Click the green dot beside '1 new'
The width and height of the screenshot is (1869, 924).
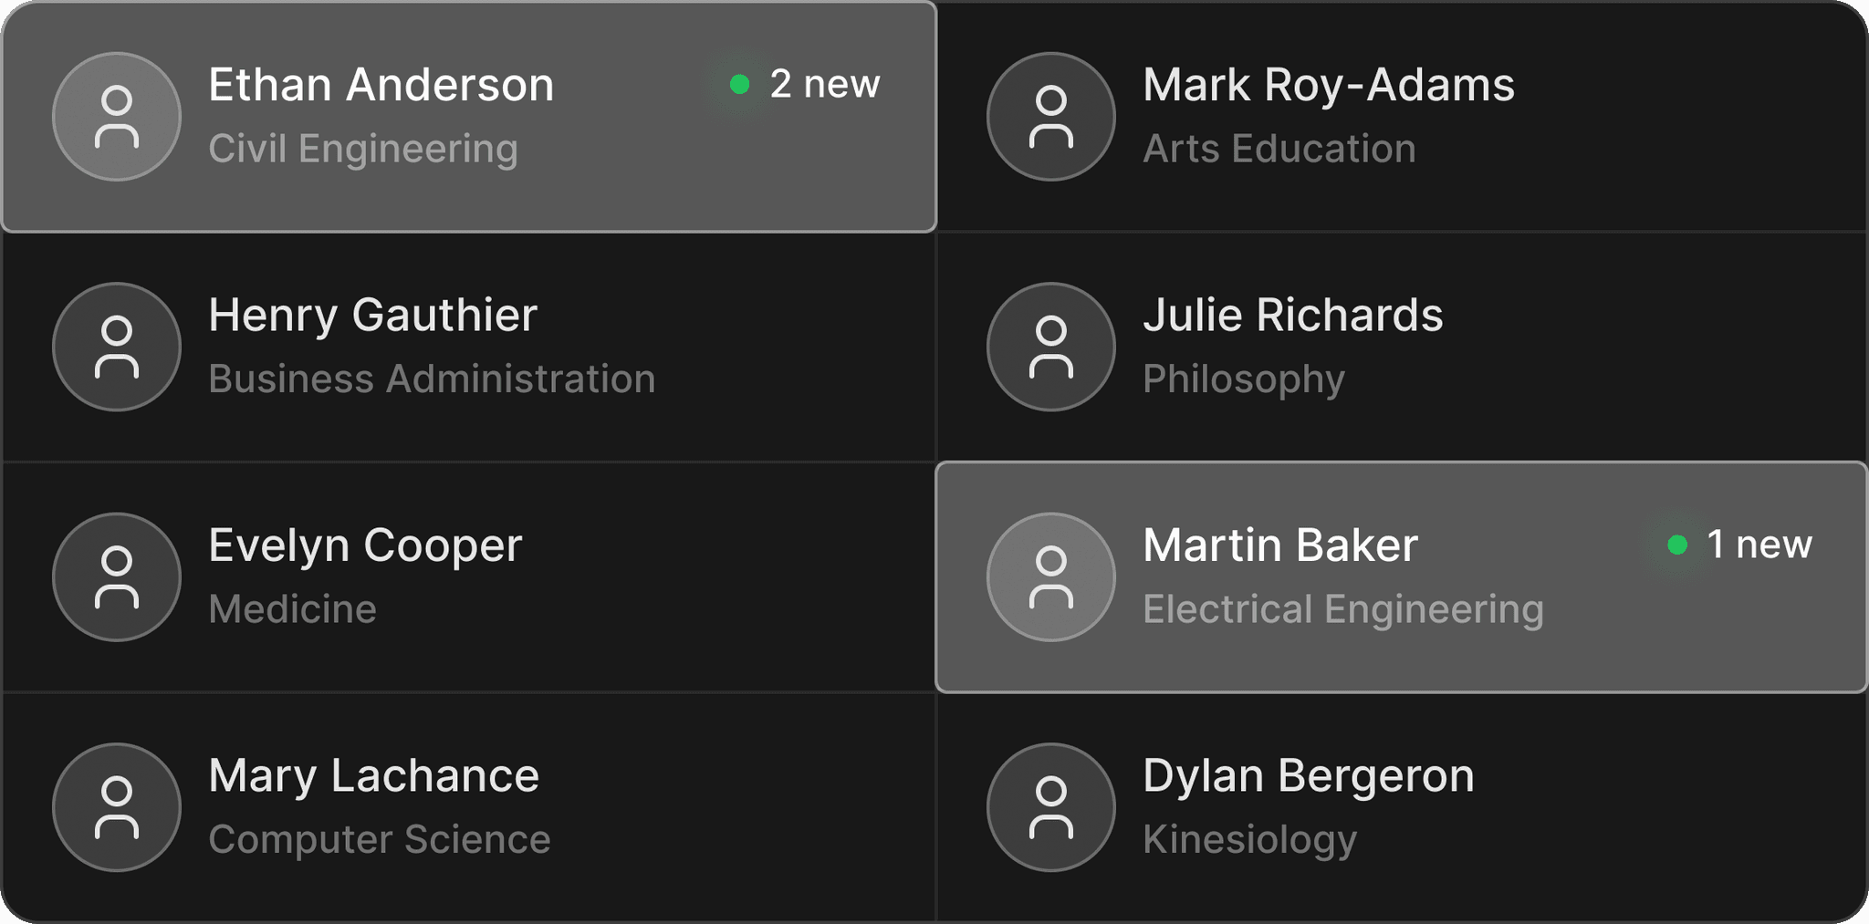1677,545
